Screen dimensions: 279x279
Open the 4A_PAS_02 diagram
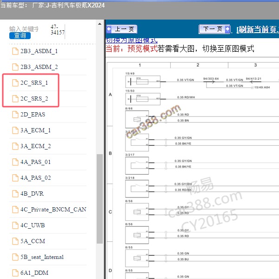pos(36,178)
